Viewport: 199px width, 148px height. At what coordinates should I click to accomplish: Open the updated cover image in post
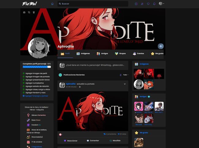pos(93,111)
